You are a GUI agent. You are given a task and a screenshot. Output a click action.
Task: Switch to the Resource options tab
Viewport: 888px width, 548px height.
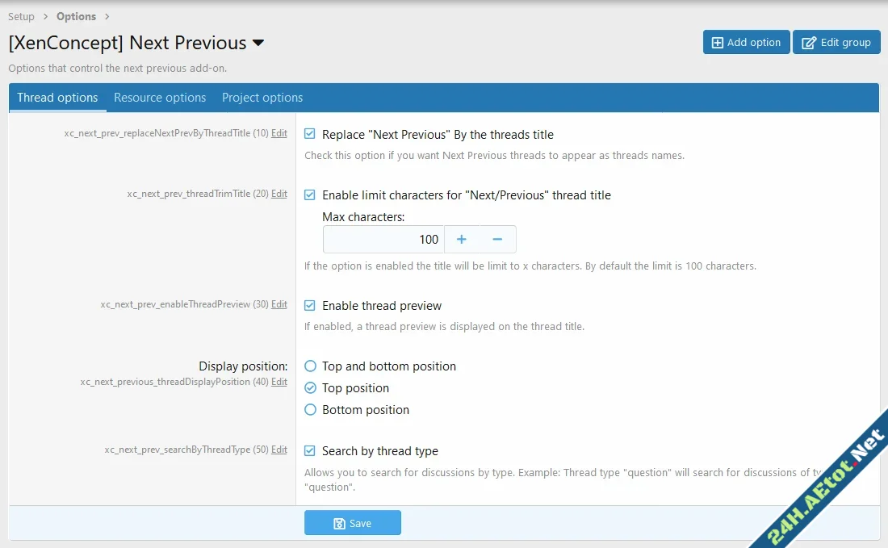(x=160, y=98)
